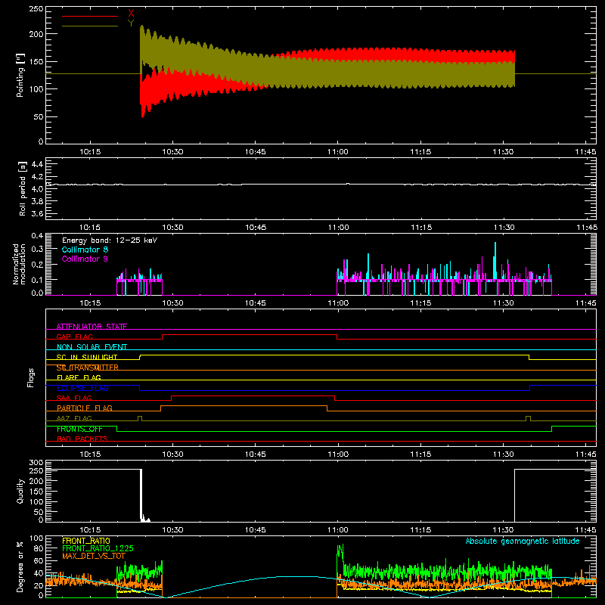The width and height of the screenshot is (605, 605).
Task: Click the red X legend label
Action: pos(131,14)
